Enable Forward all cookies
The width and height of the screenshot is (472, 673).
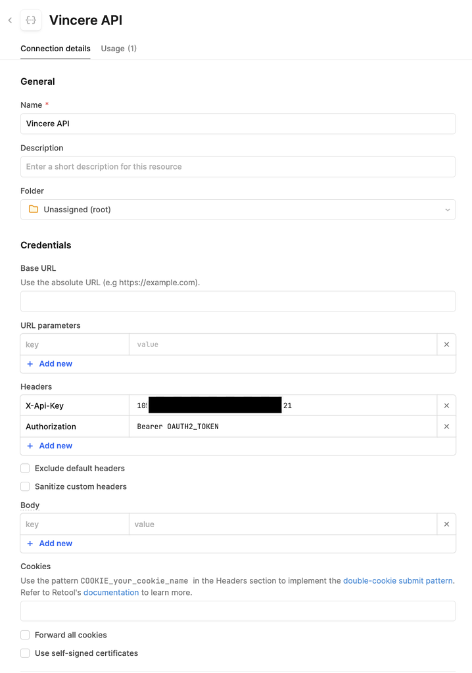(24, 635)
